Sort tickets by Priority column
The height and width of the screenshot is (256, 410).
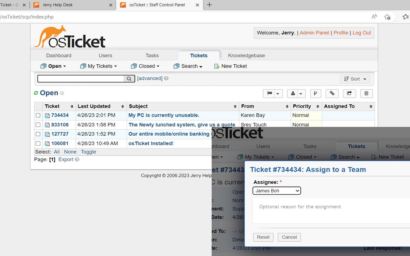click(x=301, y=106)
